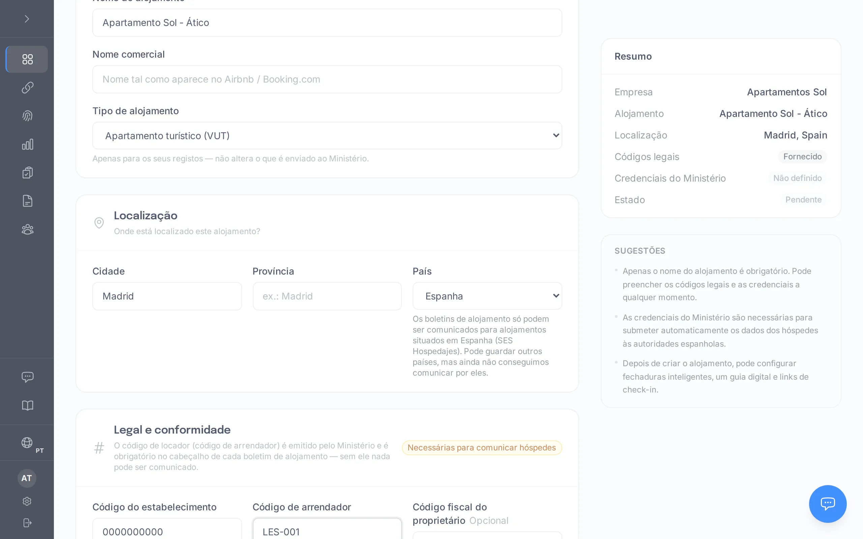This screenshot has width=863, height=539.
Task: Open the clipboard checklist icon in sidebar
Action: coord(27,172)
